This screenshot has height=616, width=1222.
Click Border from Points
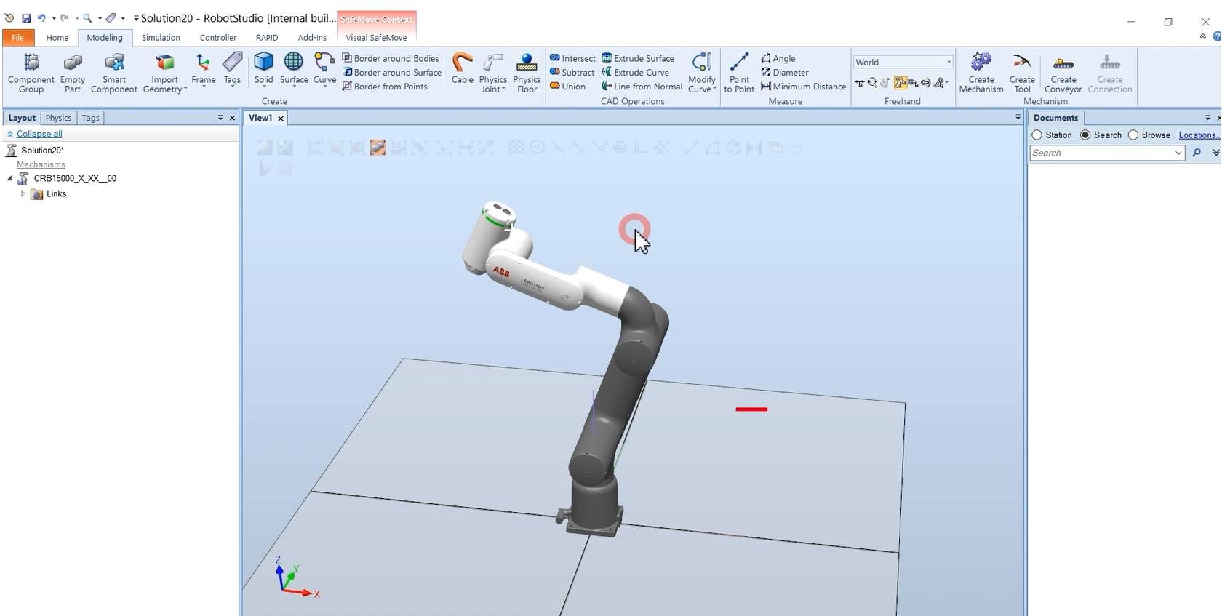(x=385, y=87)
